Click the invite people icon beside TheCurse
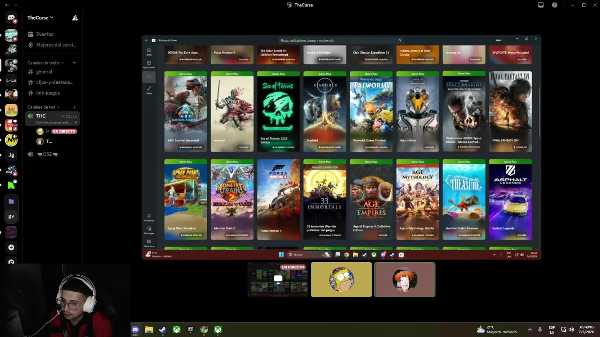This screenshot has height=337, width=600. click(x=75, y=18)
